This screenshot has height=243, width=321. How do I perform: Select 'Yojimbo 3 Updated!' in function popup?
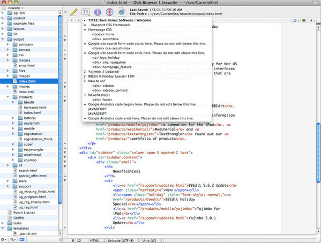[103, 72]
